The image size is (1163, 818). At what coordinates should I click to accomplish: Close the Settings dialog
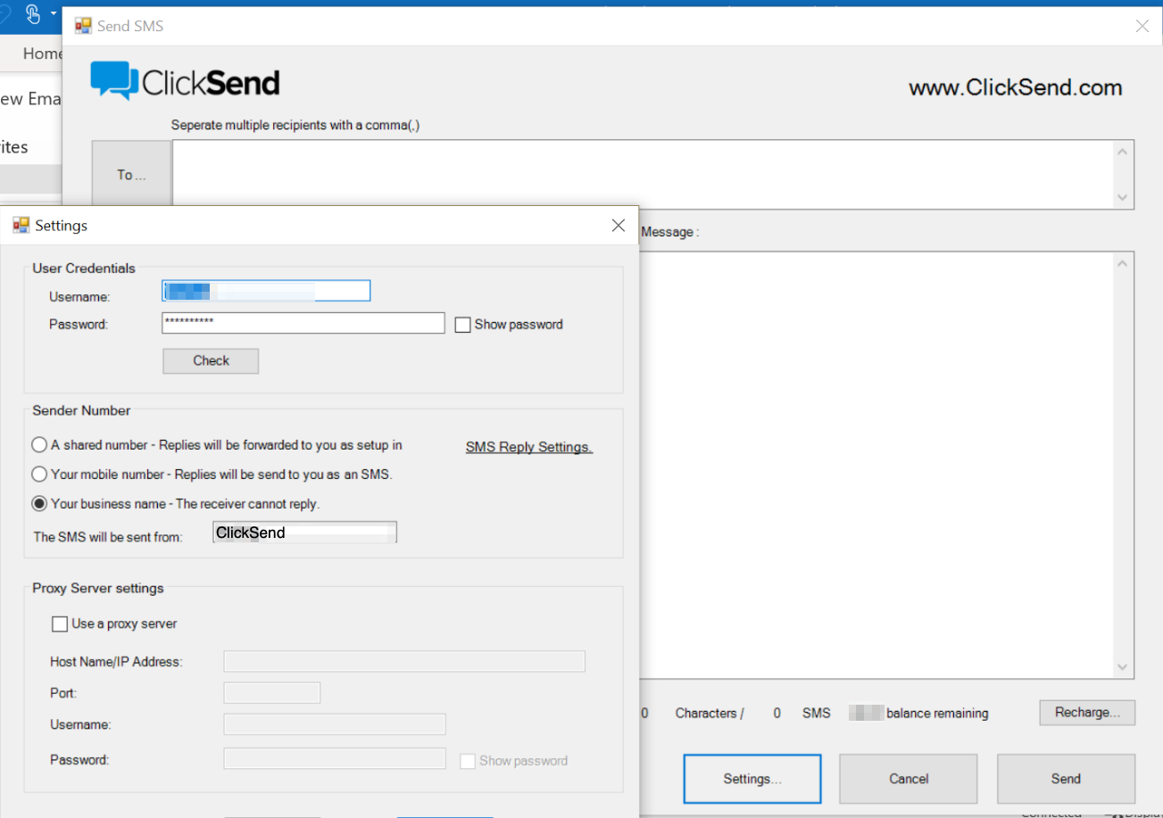(x=618, y=226)
